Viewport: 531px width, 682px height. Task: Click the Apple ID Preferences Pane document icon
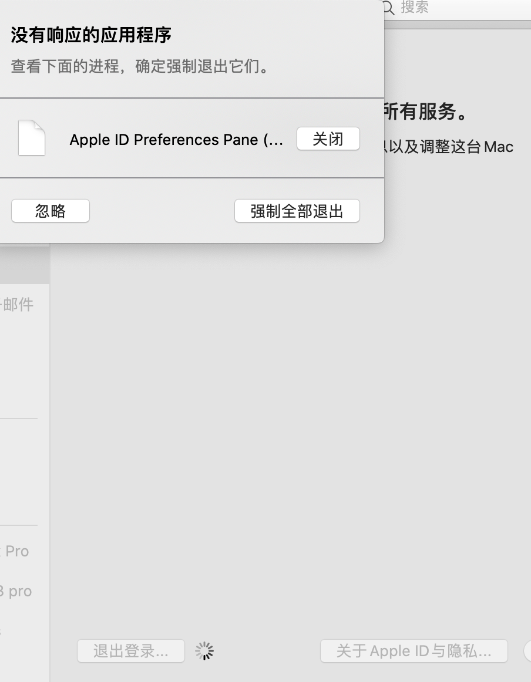click(32, 138)
